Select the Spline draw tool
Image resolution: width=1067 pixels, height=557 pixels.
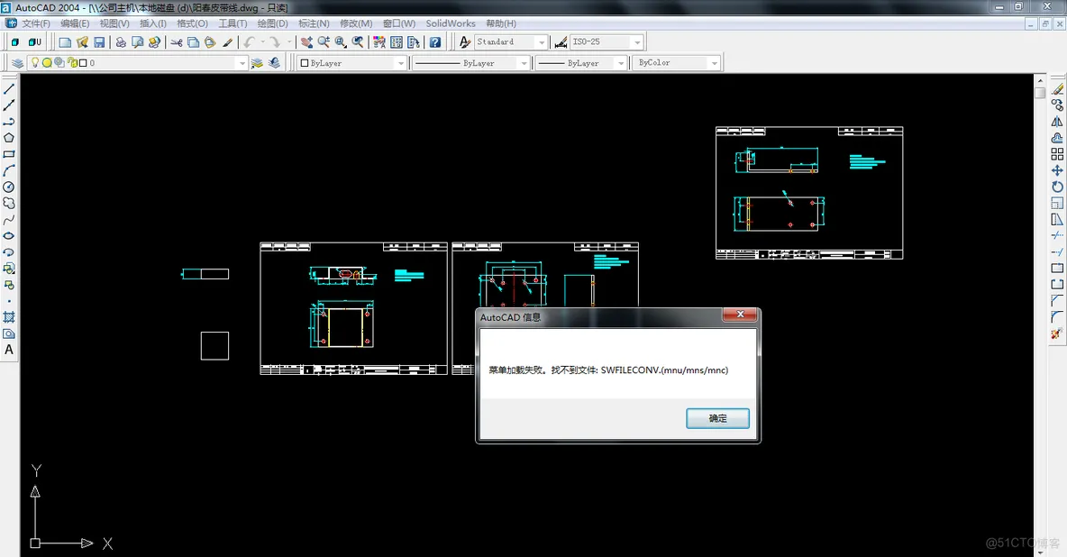click(9, 220)
